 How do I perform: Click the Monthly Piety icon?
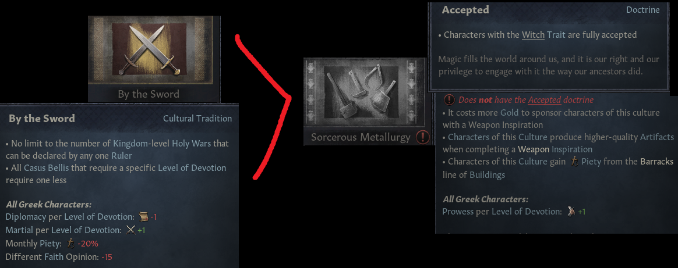tap(71, 244)
